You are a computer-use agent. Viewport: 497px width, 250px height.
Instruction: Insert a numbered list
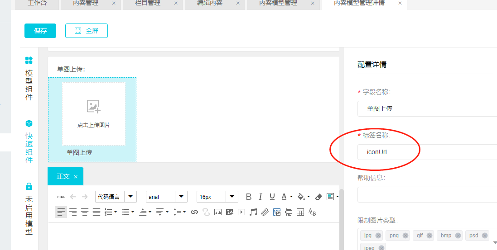tap(108, 212)
